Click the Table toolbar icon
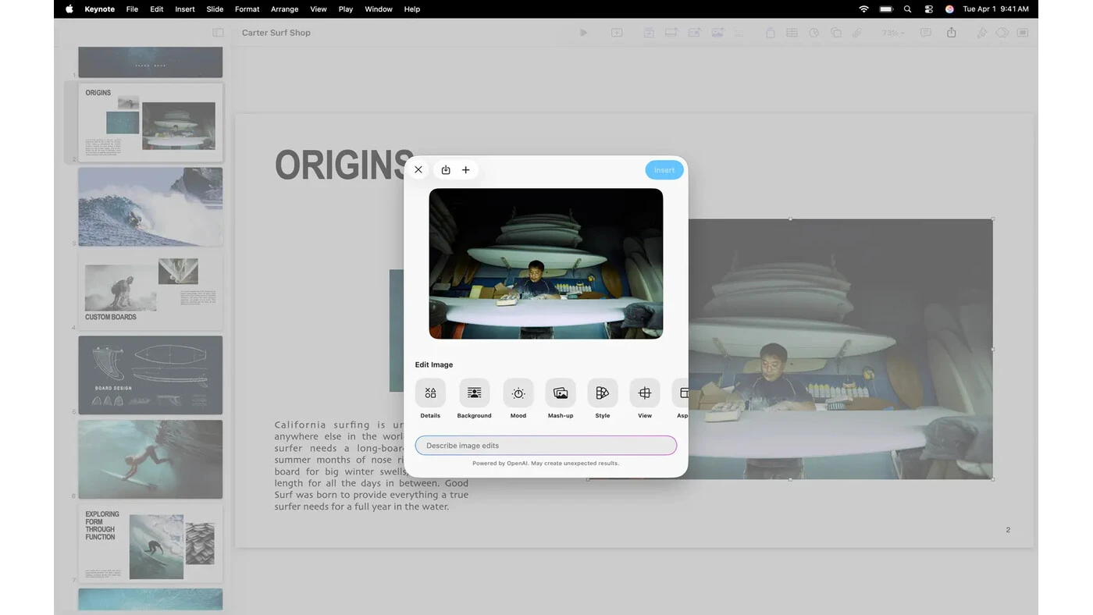This screenshot has height=615, width=1093. point(792,33)
